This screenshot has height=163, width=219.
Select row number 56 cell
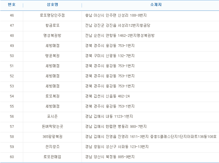[12, 116]
